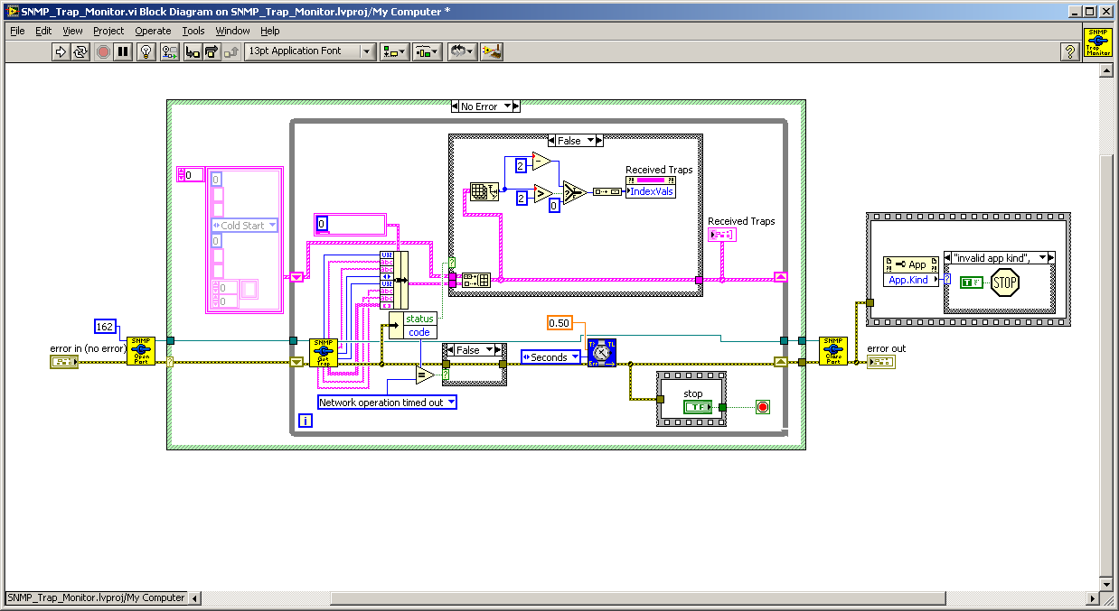Click the 0.50 orange numeric constant

click(560, 322)
